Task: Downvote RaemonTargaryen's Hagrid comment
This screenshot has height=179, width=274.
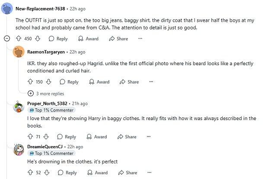Action: coord(49,82)
